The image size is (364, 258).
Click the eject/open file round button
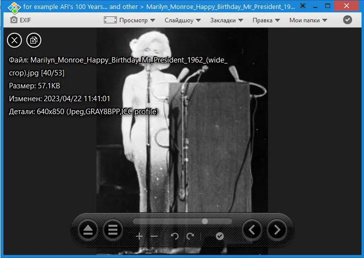[88, 230]
